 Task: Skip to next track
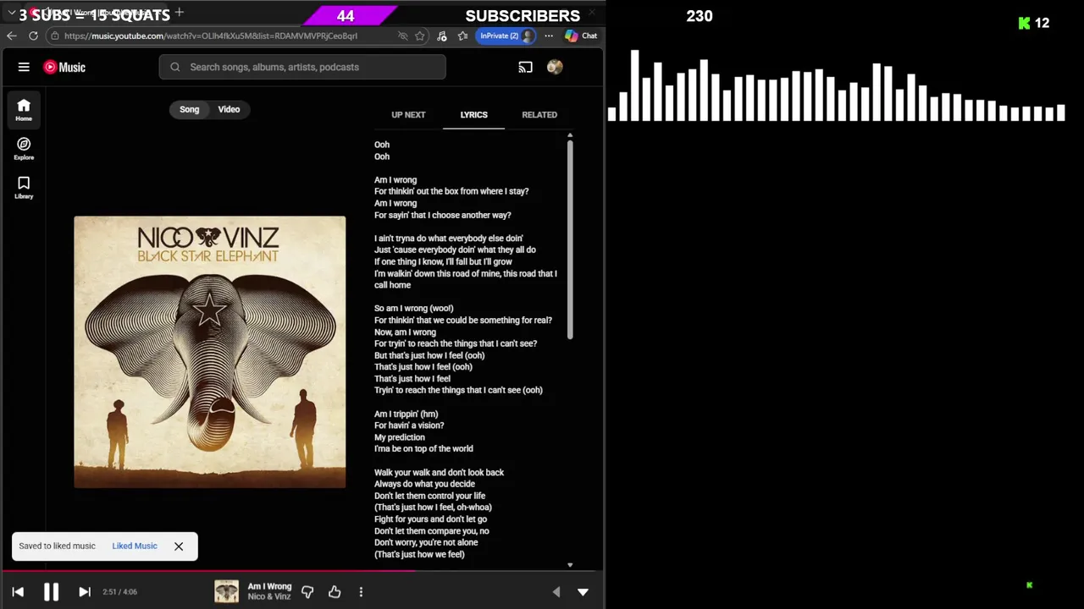tap(85, 592)
